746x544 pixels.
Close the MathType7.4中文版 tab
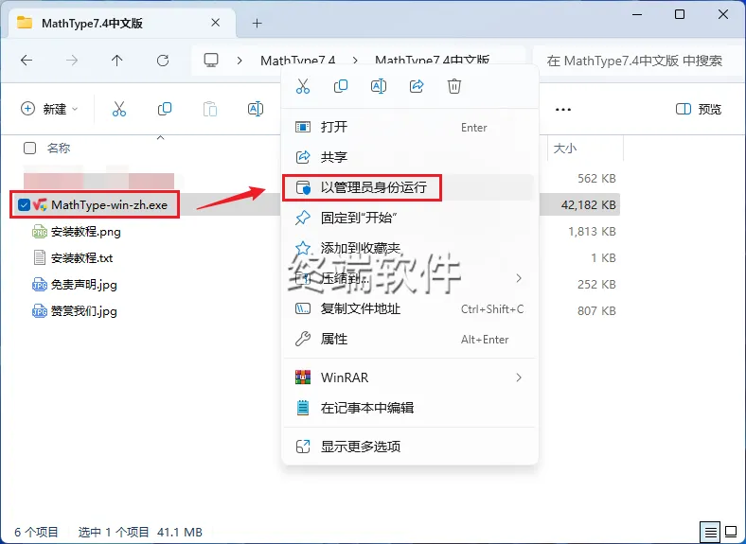216,23
